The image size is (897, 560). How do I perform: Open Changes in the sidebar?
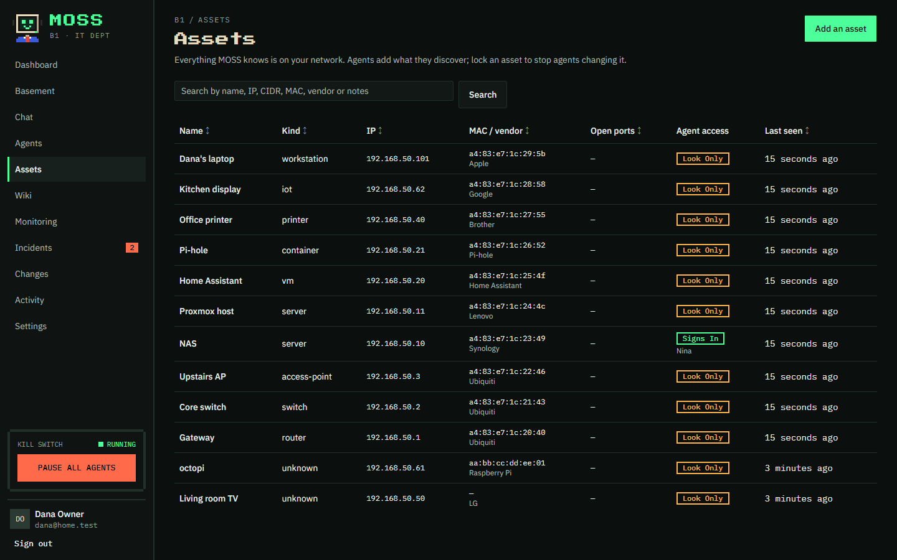pos(77,274)
